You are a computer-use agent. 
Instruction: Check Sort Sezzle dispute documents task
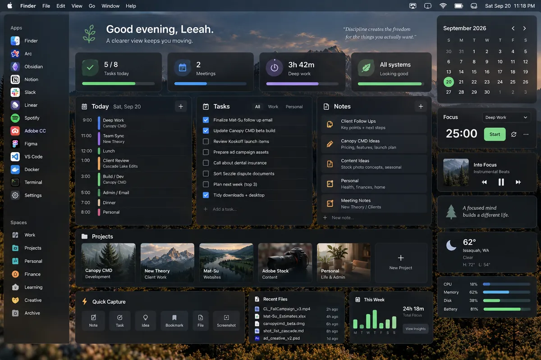pos(206,173)
